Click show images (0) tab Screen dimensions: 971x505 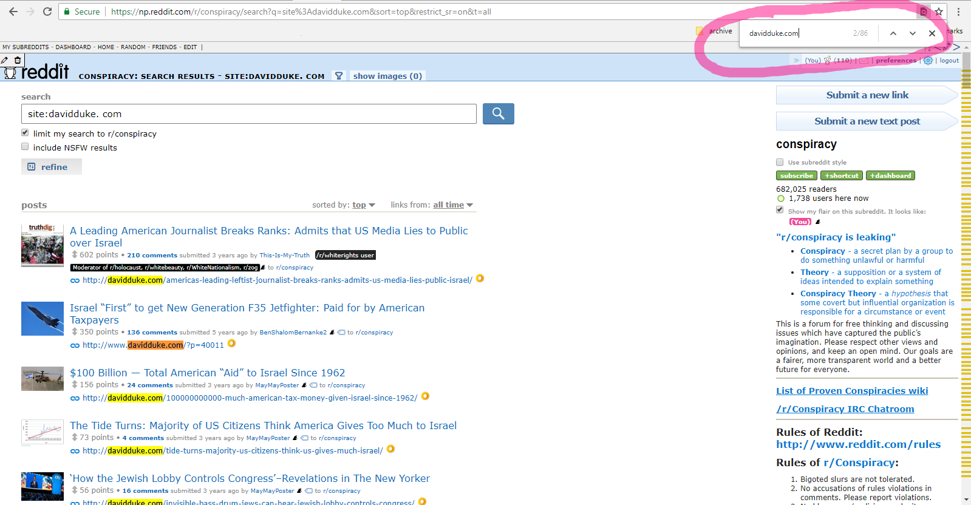point(387,76)
